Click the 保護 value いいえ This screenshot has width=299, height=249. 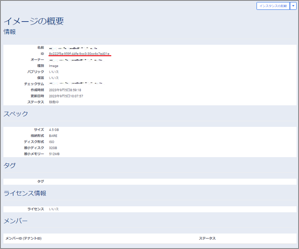tap(54, 78)
